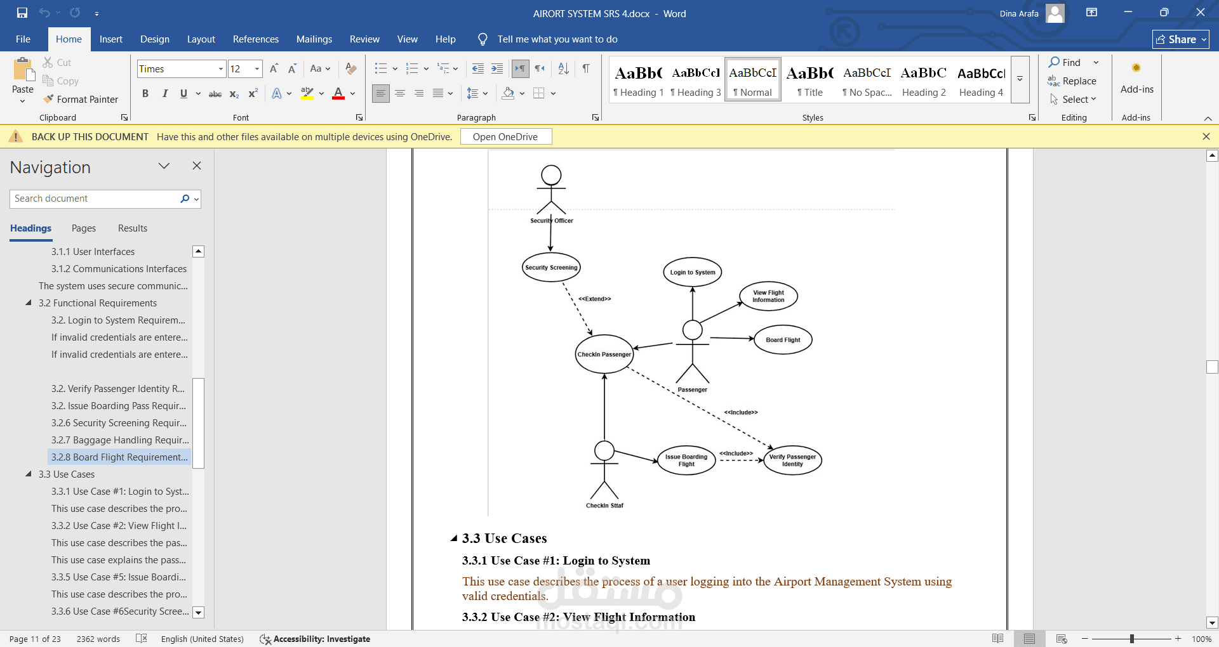Decrease paragraph indent
Image resolution: width=1219 pixels, height=647 pixels.
coord(478,69)
